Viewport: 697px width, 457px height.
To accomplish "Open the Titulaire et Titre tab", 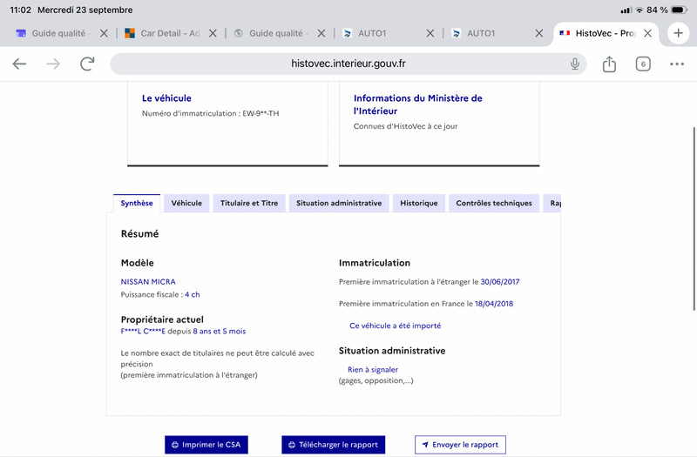I will pos(249,204).
